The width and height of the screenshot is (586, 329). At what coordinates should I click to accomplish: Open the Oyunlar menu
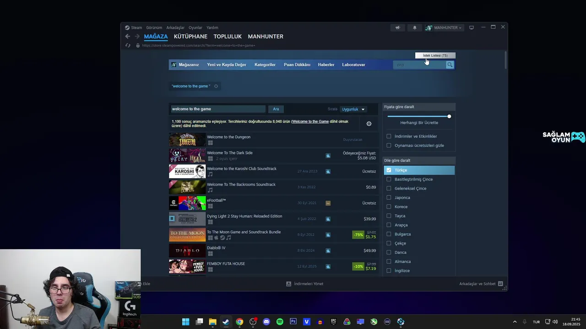coord(195,27)
